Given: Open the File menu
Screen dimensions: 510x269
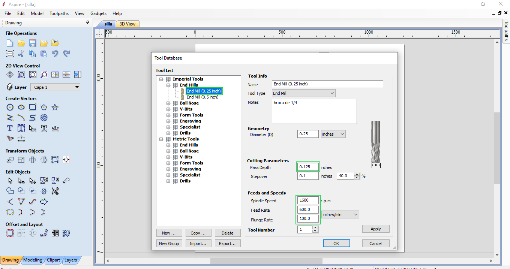Looking at the screenshot, I should pos(8,13).
